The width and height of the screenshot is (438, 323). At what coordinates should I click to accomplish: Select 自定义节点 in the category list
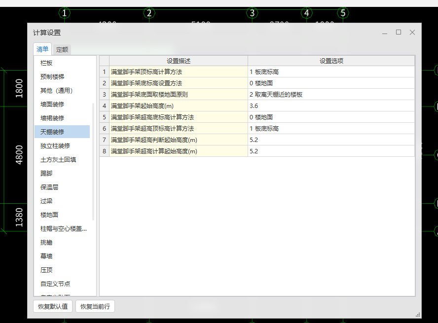coord(62,284)
